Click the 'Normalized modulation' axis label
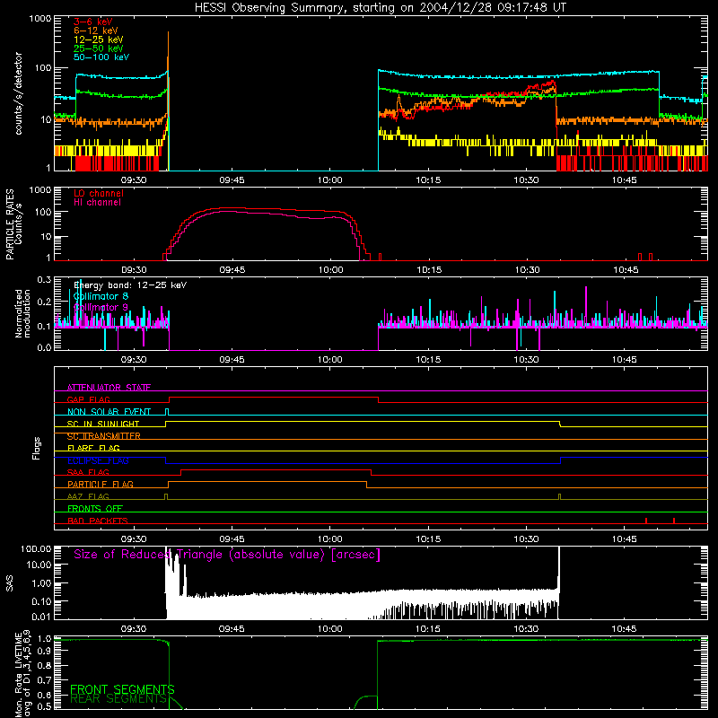Image resolution: width=718 pixels, height=718 pixels. (23, 313)
